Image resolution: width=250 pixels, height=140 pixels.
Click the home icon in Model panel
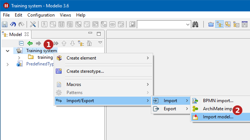89,43
